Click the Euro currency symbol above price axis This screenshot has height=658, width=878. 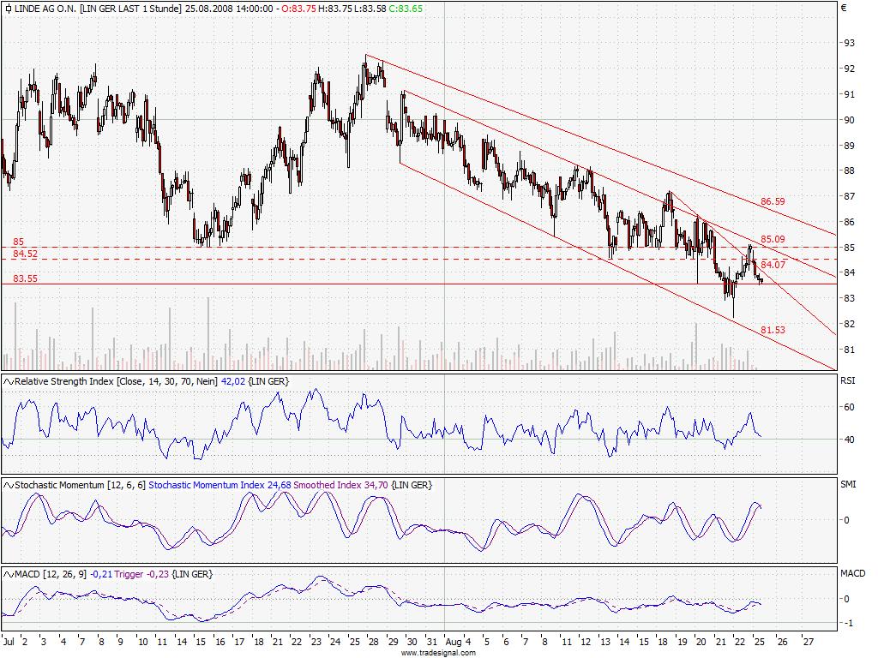(x=844, y=9)
